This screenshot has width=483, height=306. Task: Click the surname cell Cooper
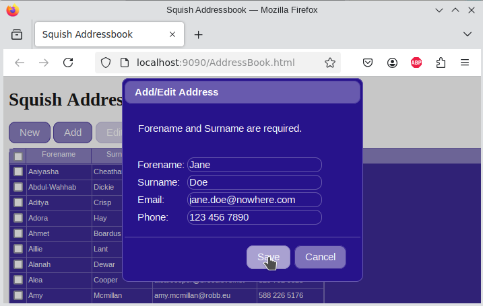tap(106, 280)
